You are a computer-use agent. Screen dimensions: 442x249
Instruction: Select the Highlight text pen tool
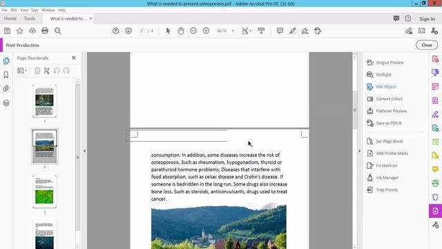pos(292,30)
